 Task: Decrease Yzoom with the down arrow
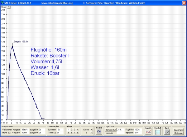[91, 133]
